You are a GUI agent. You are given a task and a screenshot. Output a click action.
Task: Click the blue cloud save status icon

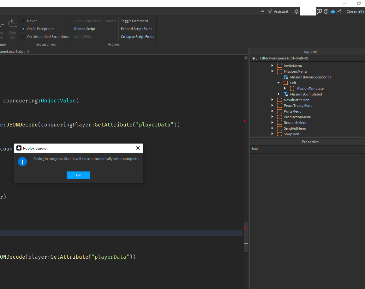tap(333, 11)
